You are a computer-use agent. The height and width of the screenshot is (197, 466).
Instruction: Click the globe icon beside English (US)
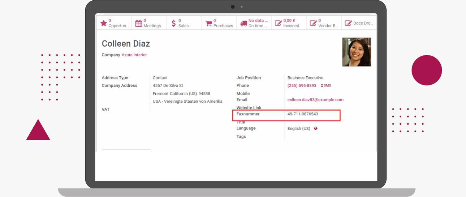(316, 128)
